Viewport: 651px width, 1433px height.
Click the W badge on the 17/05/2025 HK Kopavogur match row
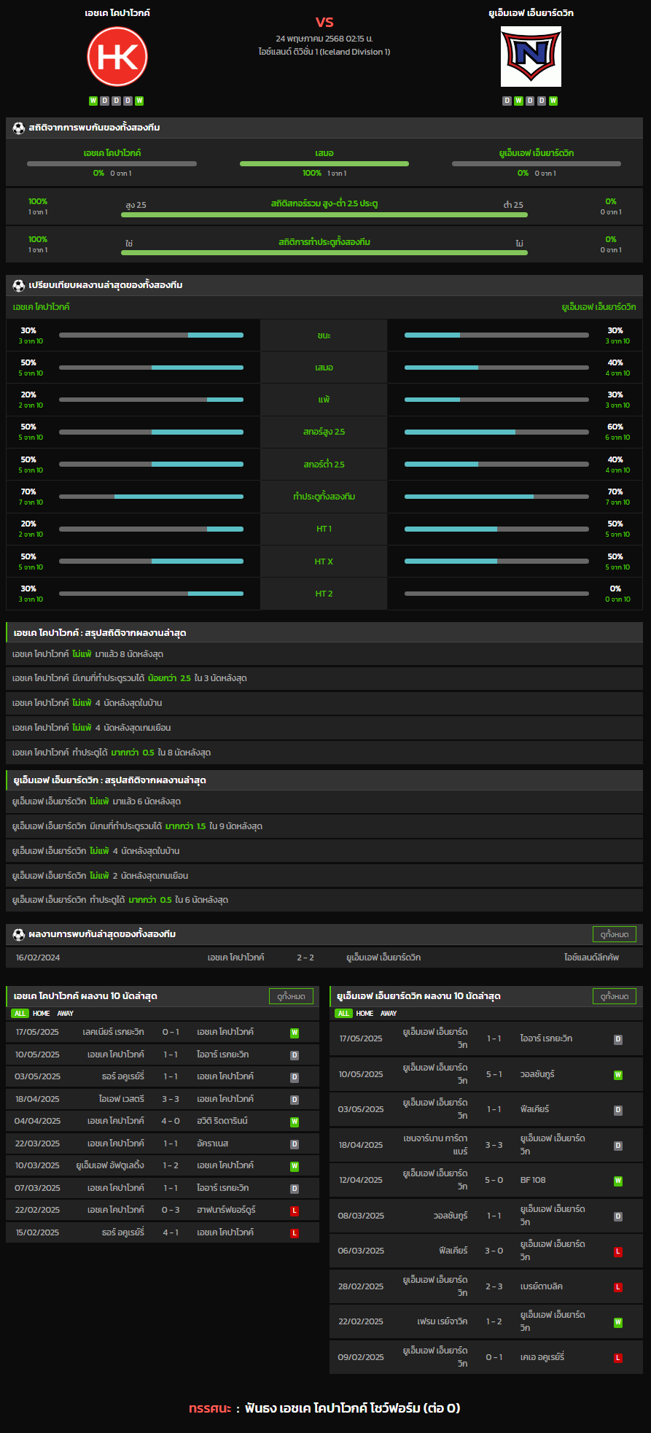(x=295, y=1033)
